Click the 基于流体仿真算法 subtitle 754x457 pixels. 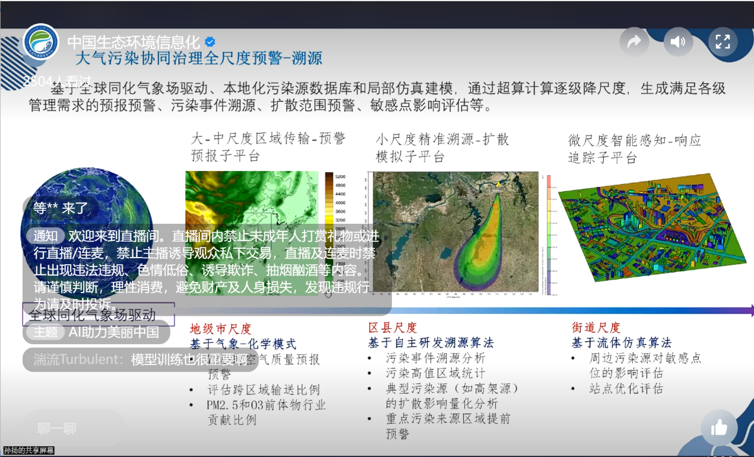(622, 342)
